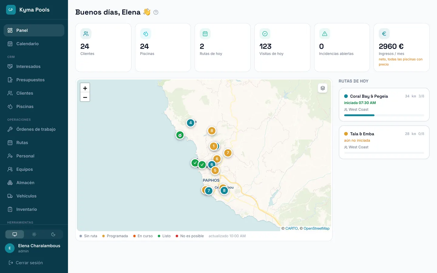Image resolution: width=437 pixels, height=273 pixels.
Task: Click the Incidencias abiertas warning icon
Action: coord(325,34)
